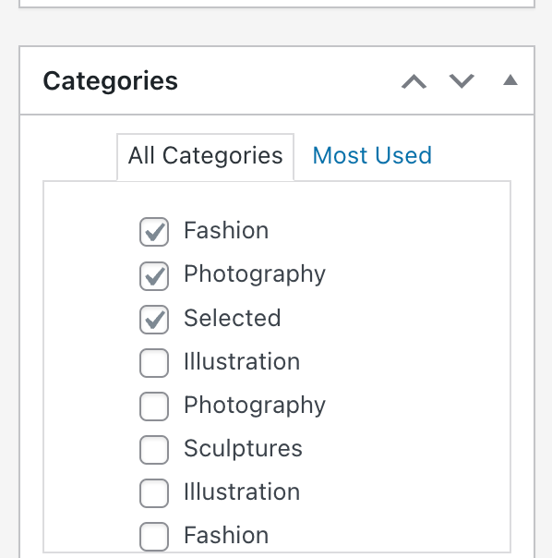552x558 pixels.
Task: Open the Most Used tab
Action: pos(372,155)
